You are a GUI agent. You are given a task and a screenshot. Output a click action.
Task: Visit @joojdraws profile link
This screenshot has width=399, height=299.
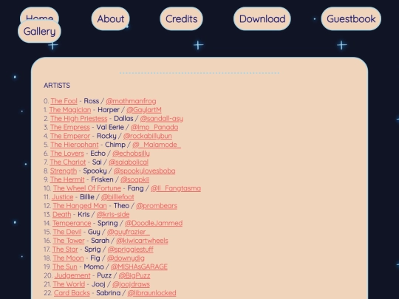(x=131, y=284)
